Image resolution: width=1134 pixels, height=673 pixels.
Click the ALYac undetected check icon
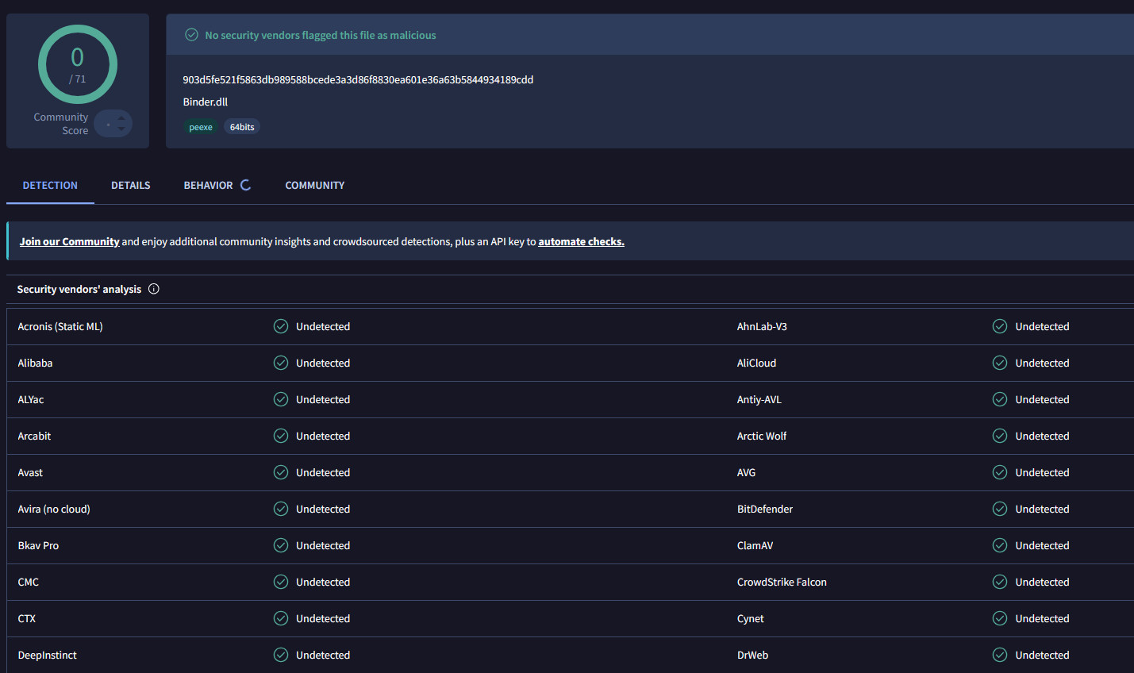[x=281, y=399]
